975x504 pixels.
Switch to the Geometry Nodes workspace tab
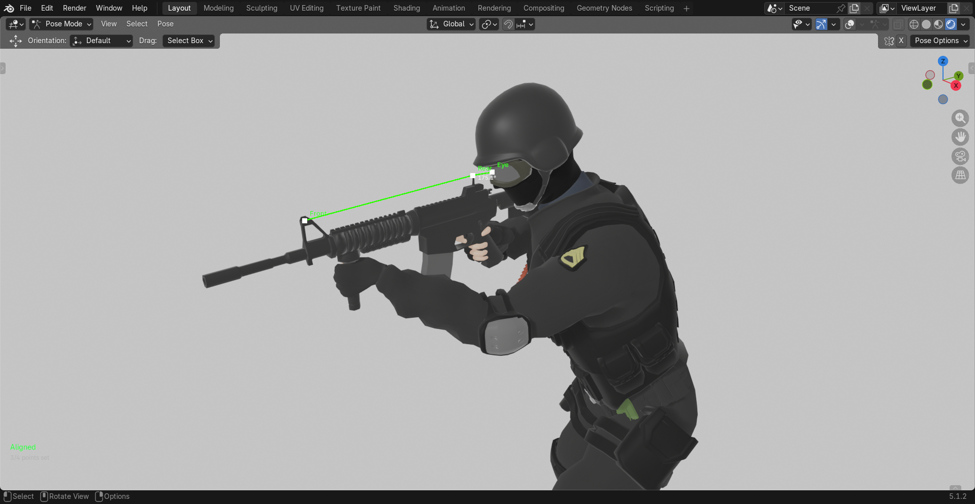coord(604,8)
